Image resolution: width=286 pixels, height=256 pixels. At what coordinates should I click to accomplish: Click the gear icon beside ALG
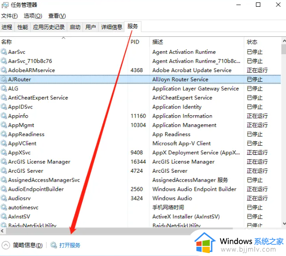coord(4,89)
